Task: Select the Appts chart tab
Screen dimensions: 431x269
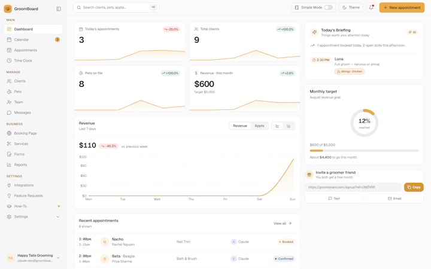Action: point(259,126)
